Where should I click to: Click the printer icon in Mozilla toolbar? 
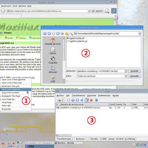point(107,11)
